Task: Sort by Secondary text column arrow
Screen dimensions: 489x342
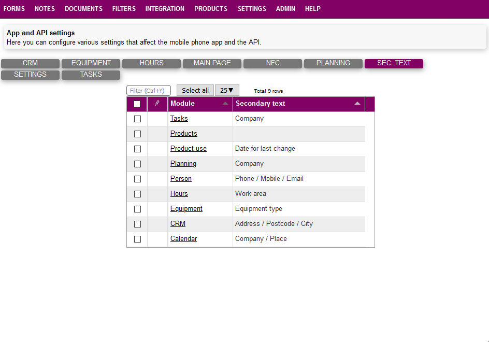Action: 357,104
